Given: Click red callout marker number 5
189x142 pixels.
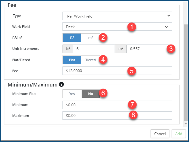Looking at the screenshot, I should tap(132, 71).
